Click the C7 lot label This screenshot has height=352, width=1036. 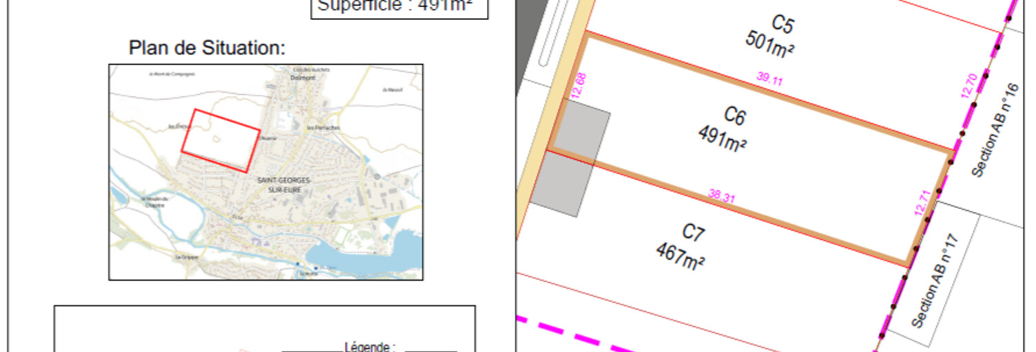pos(694,234)
